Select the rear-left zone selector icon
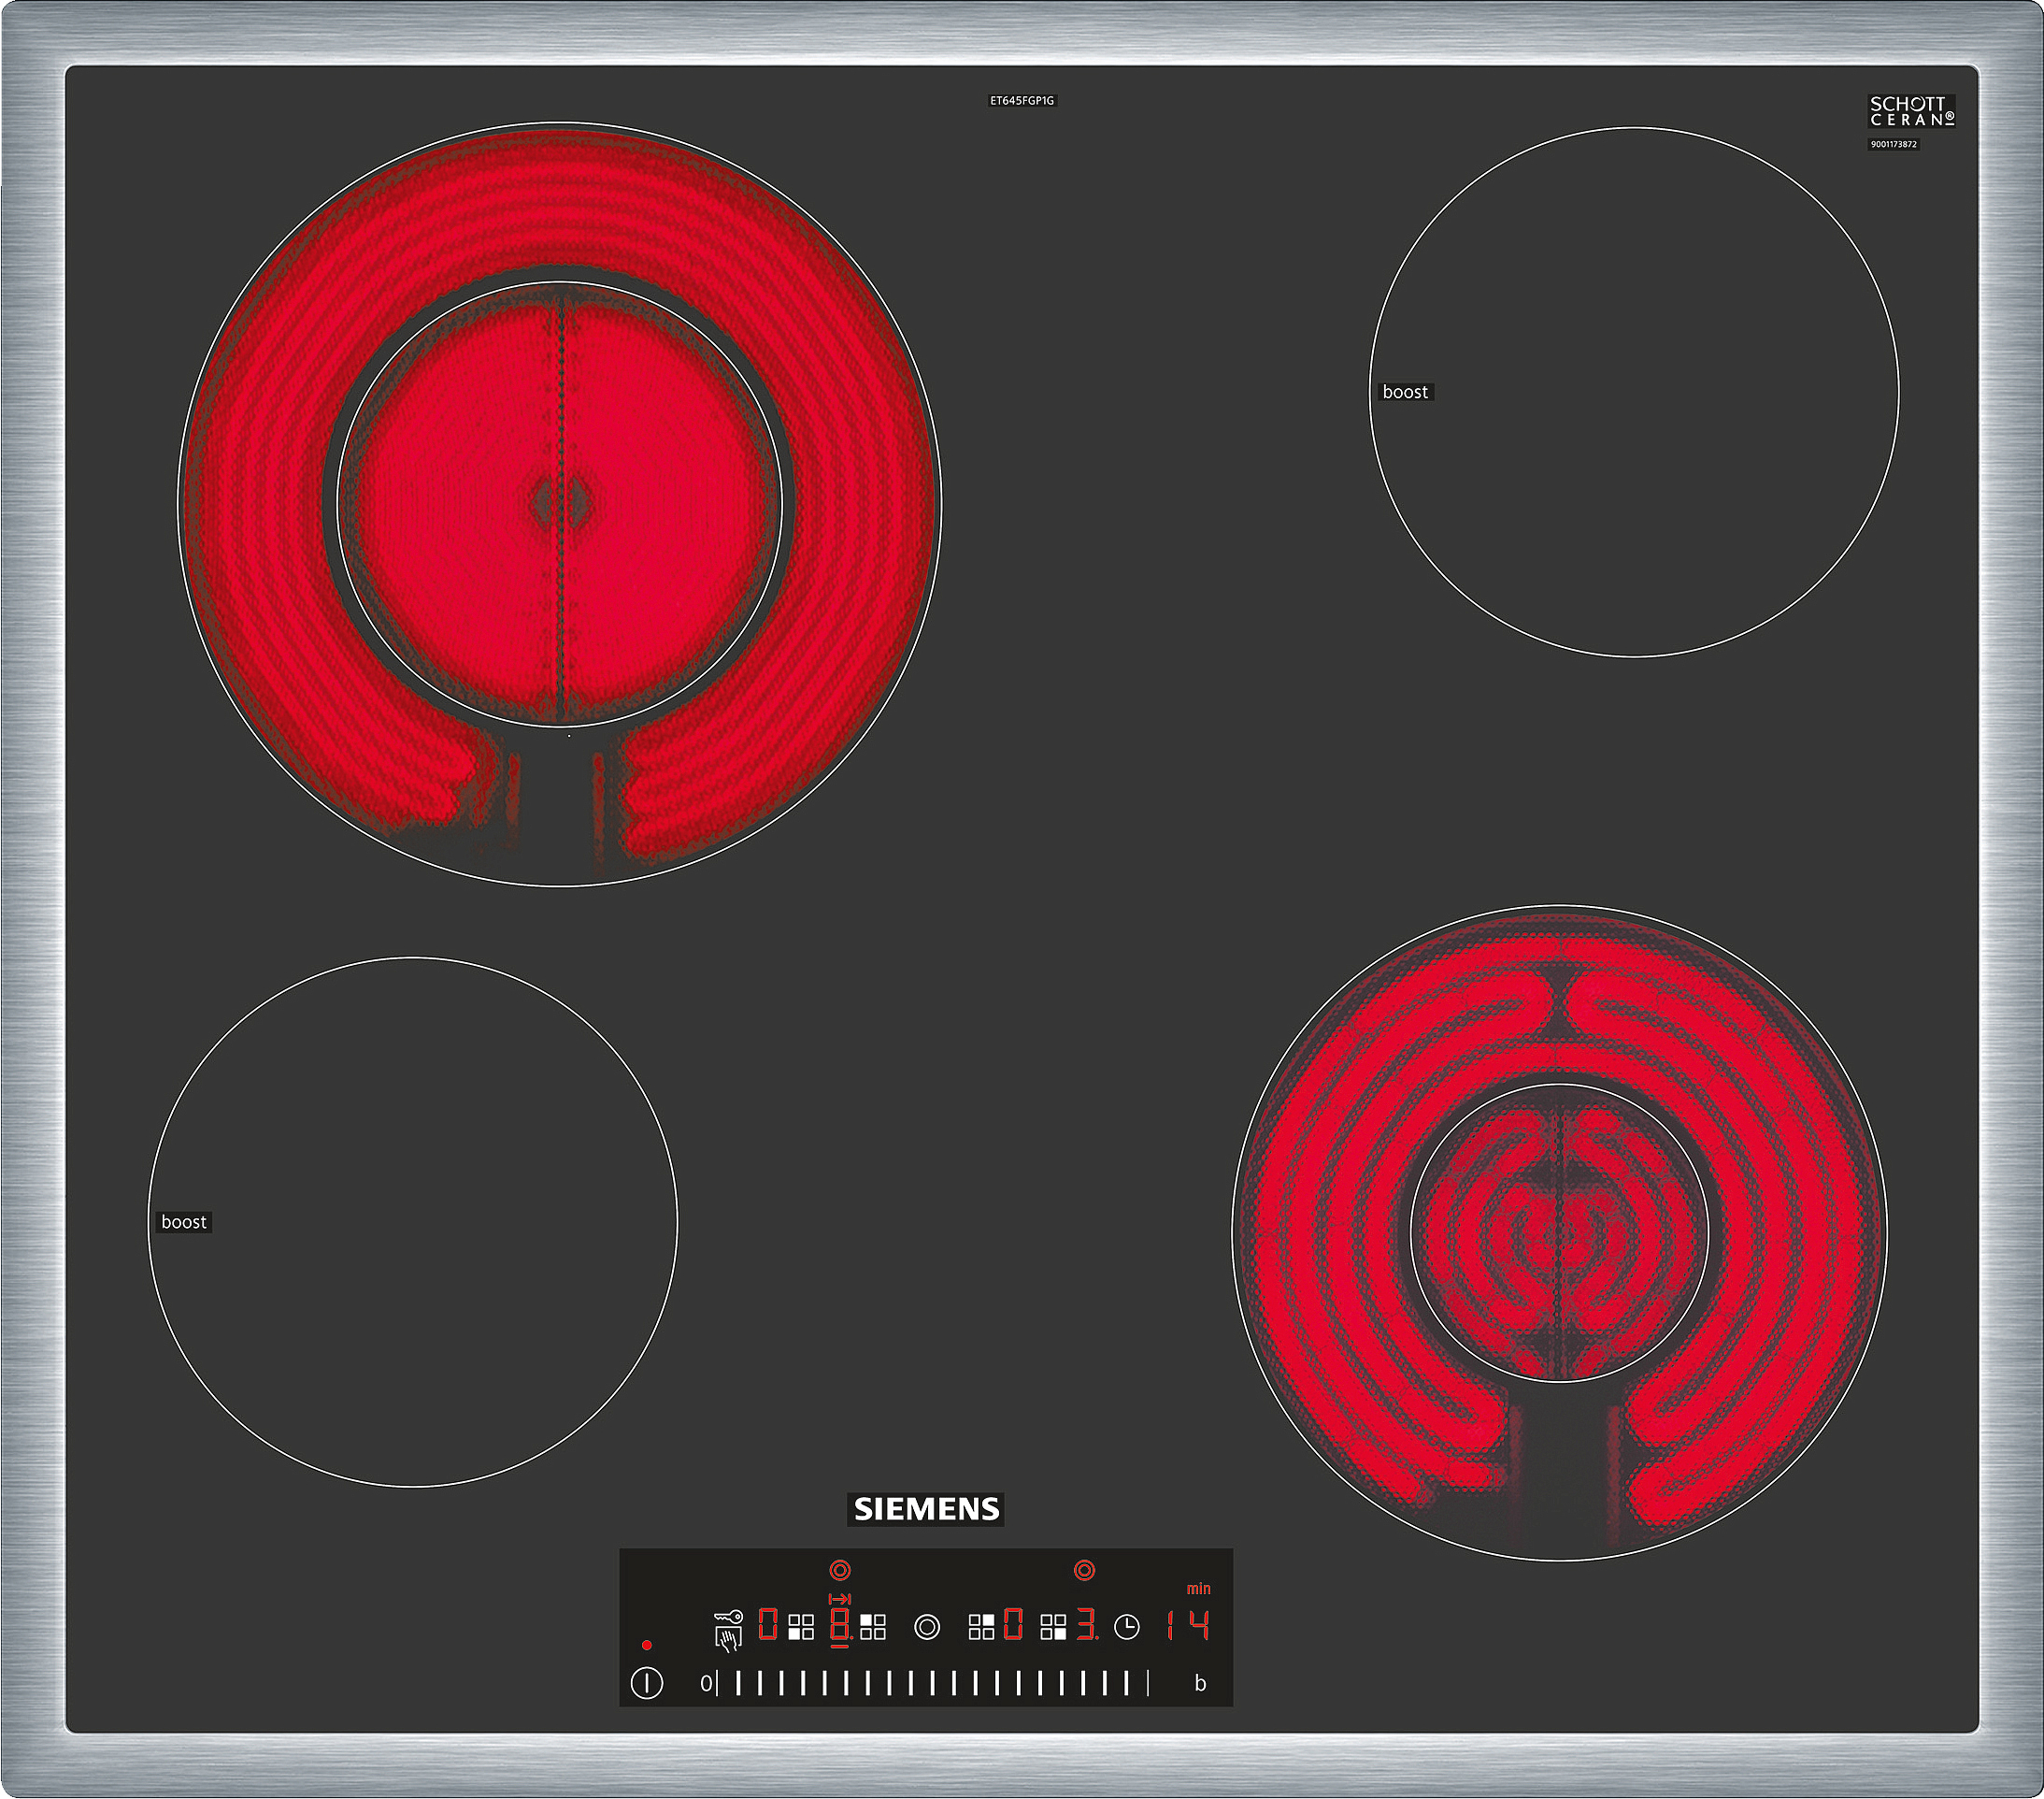The width and height of the screenshot is (2044, 1799). point(873,1627)
